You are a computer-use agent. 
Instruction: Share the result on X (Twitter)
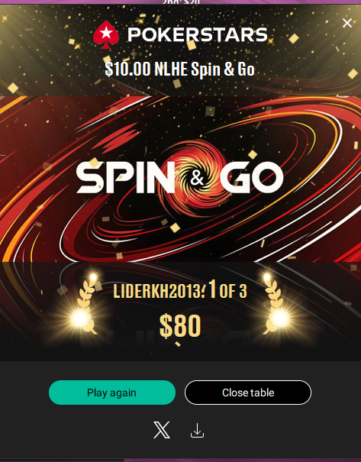[162, 430]
